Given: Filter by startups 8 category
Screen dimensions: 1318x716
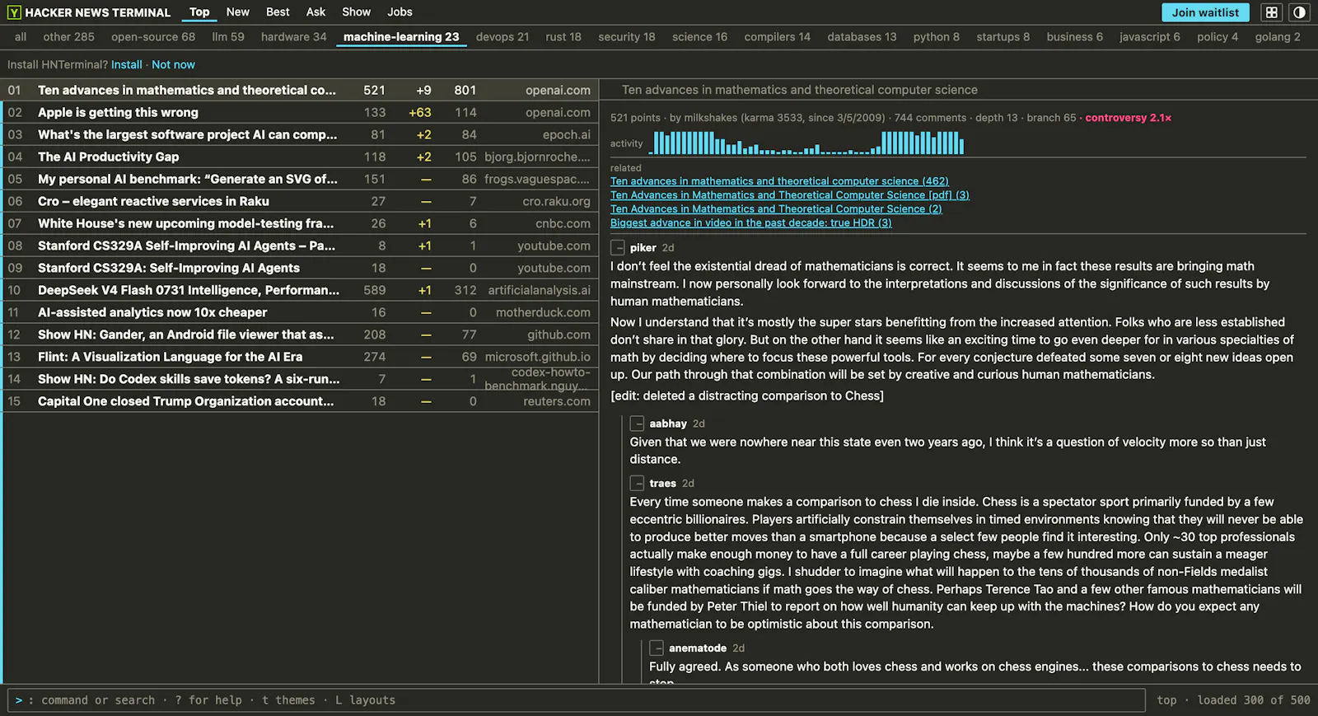Looking at the screenshot, I should (1003, 37).
